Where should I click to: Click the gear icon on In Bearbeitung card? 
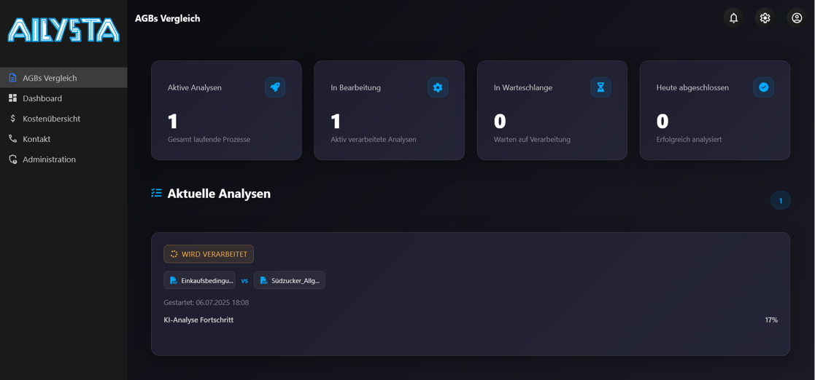438,87
